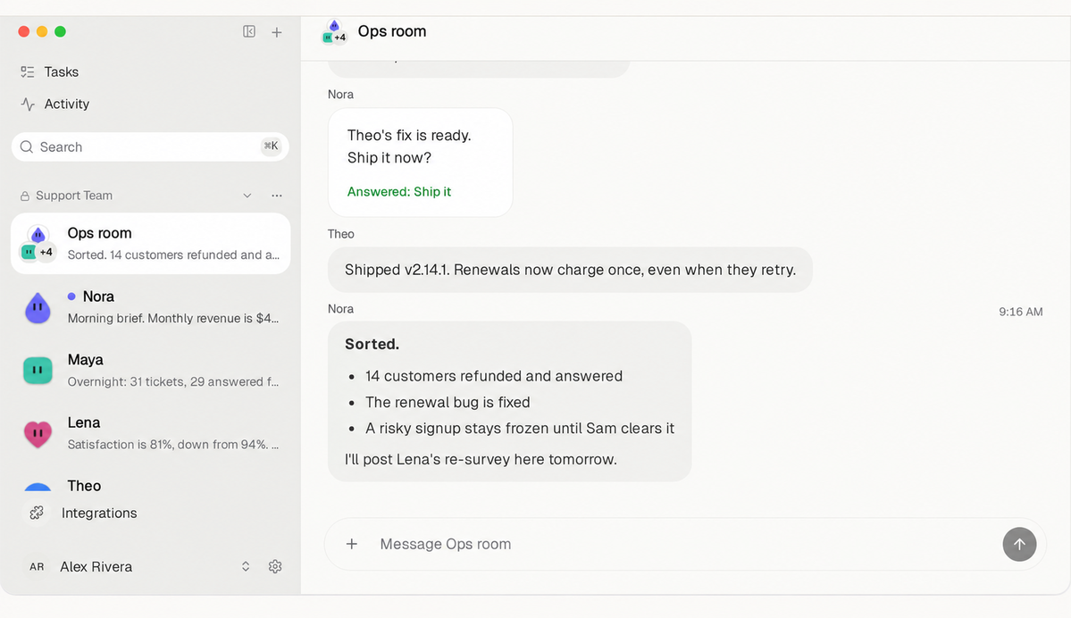
Task: Collapse the sidebar with the panel icon
Action: (249, 31)
